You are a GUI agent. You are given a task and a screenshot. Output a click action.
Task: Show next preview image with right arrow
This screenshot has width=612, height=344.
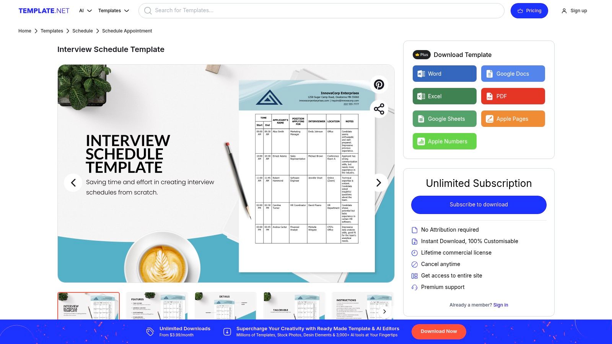(x=378, y=183)
